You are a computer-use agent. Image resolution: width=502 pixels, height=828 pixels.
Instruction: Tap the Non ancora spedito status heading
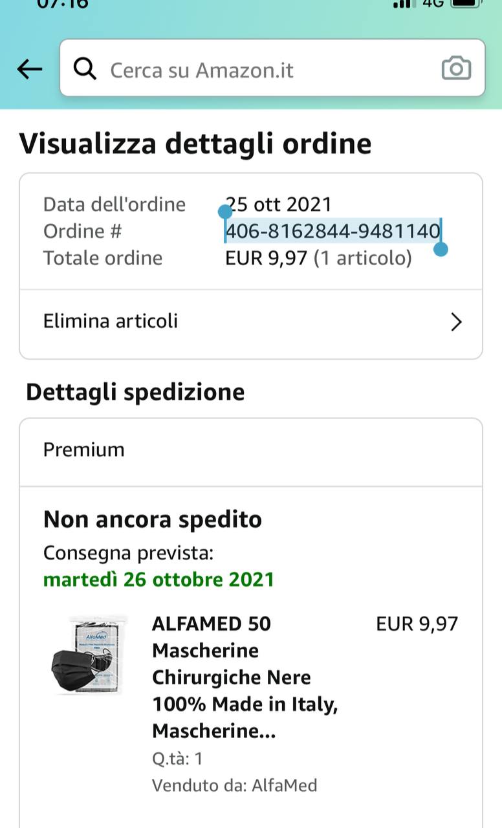152,519
